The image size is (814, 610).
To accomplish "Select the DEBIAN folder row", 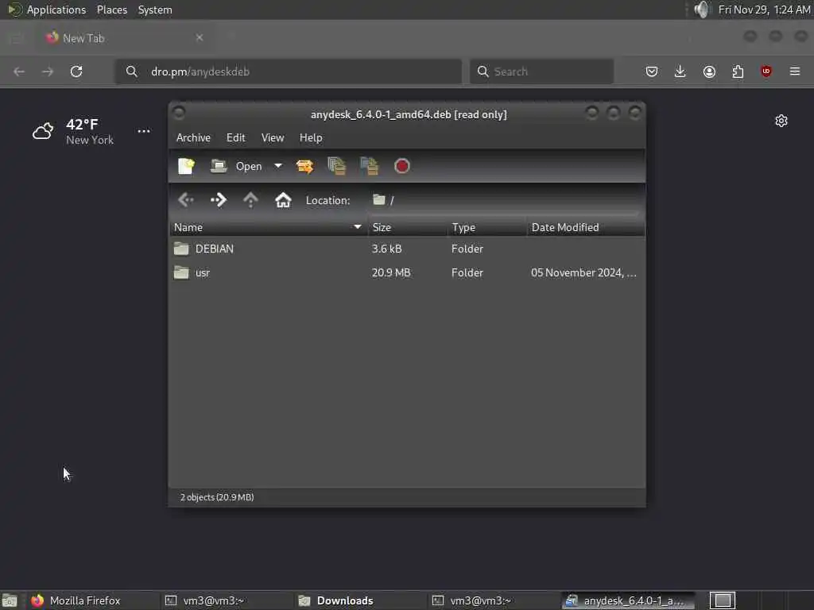I will pos(407,249).
